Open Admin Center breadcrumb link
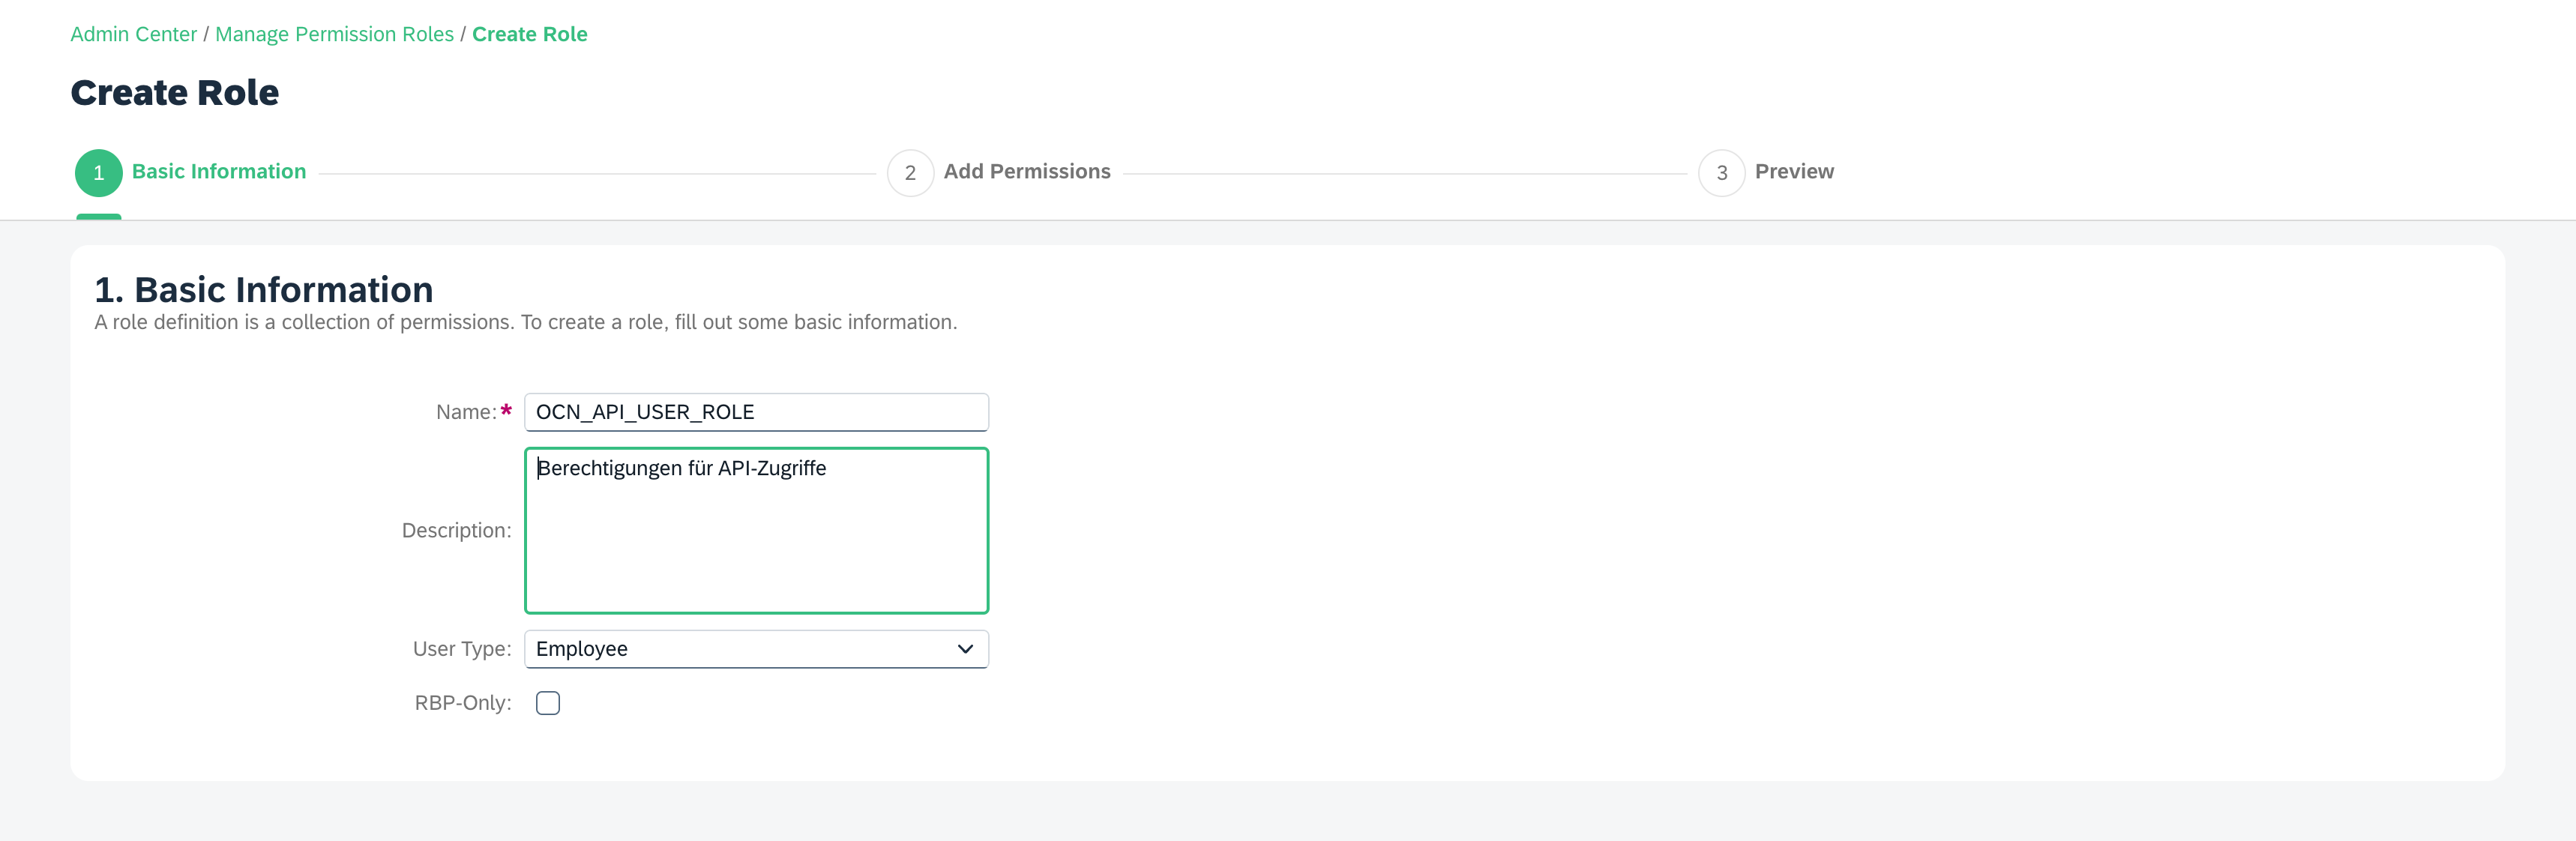2576x841 pixels. 133,34
